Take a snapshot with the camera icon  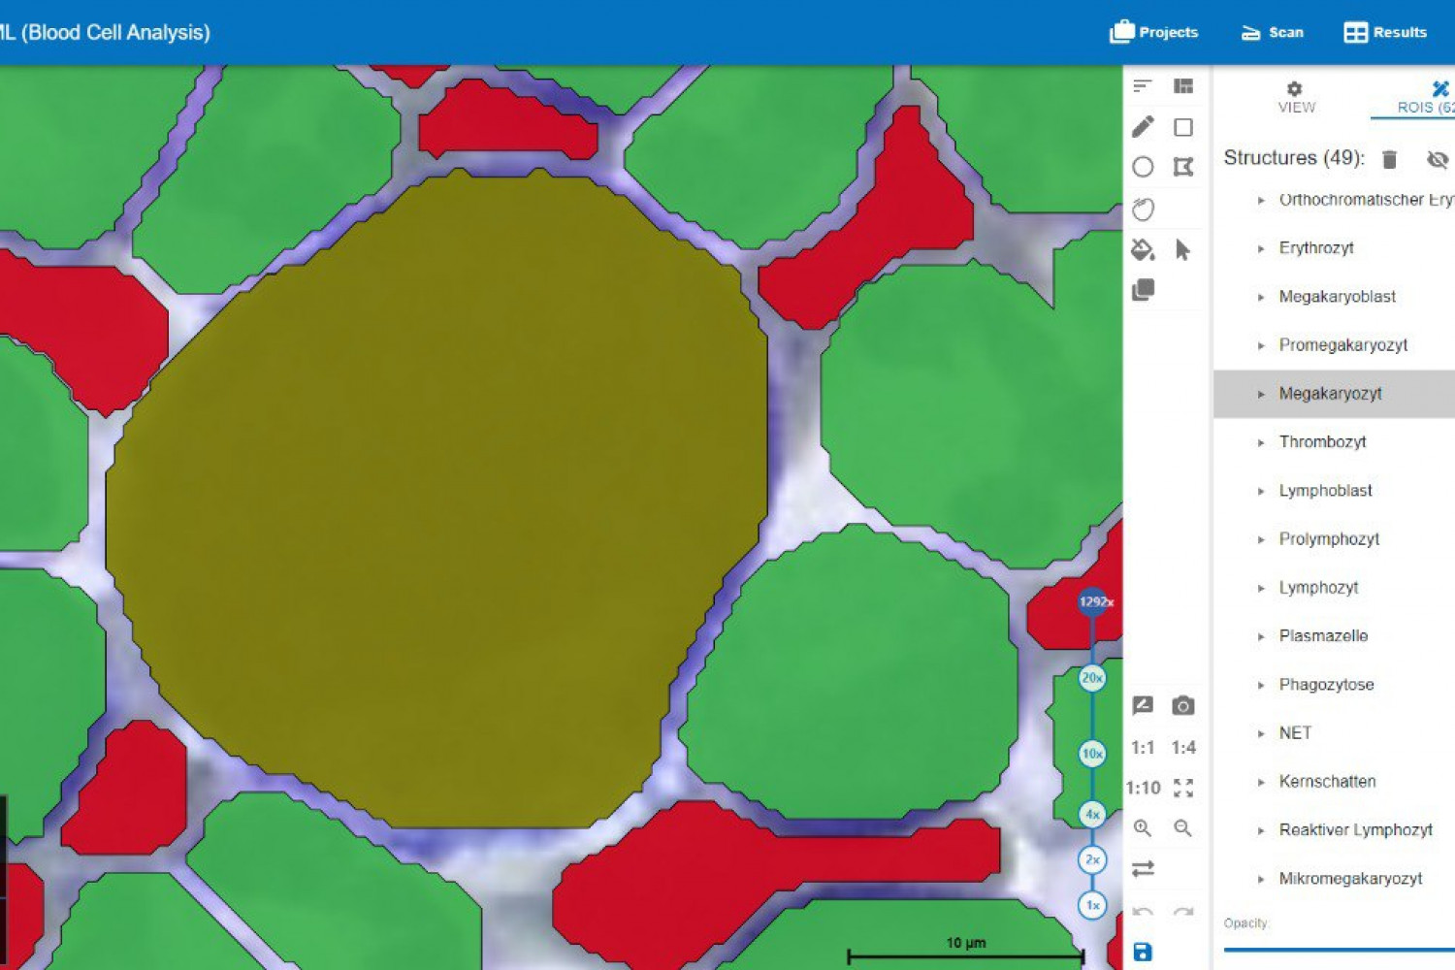click(x=1182, y=705)
